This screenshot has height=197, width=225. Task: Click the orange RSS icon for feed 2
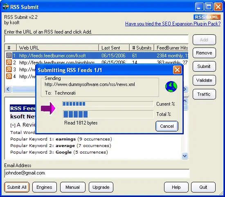(x=9, y=62)
